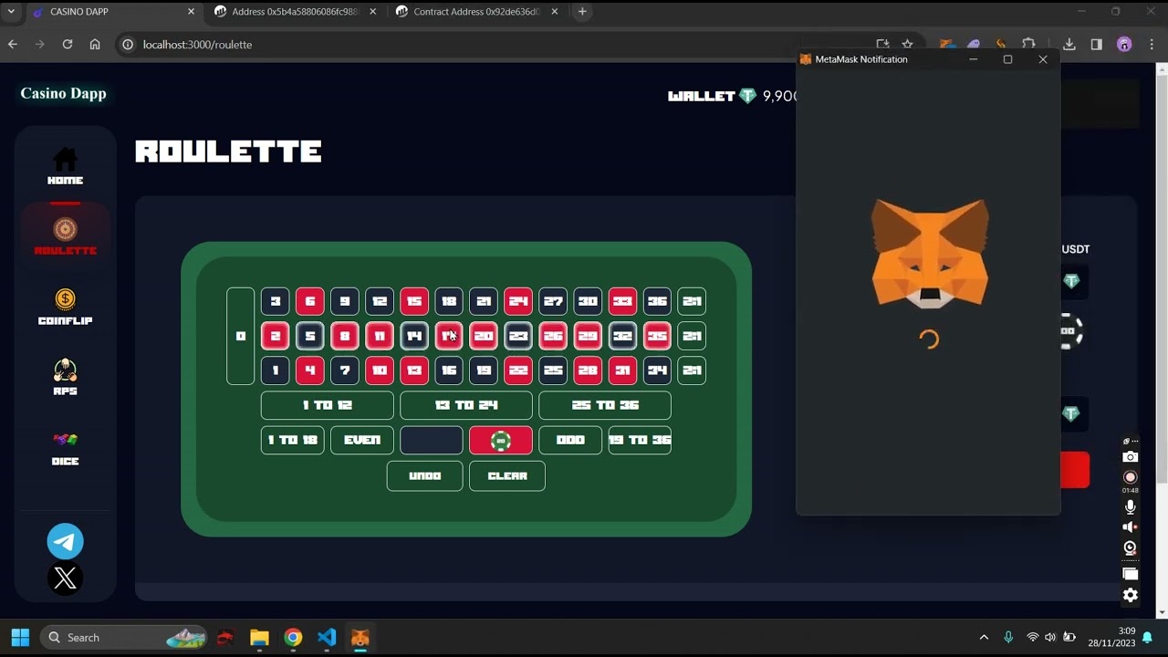Select the Roulette game in sidebar

(65, 235)
